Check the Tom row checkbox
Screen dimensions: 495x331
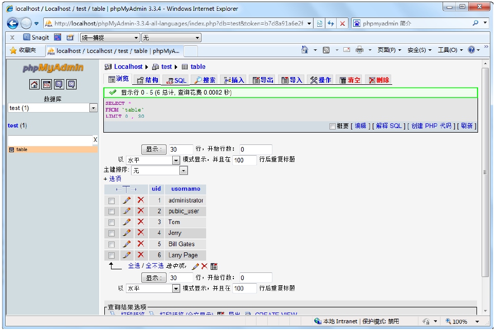click(112, 223)
